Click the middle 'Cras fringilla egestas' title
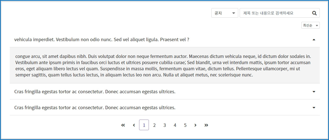This screenshot has height=140, width=329. (x=95, y=92)
